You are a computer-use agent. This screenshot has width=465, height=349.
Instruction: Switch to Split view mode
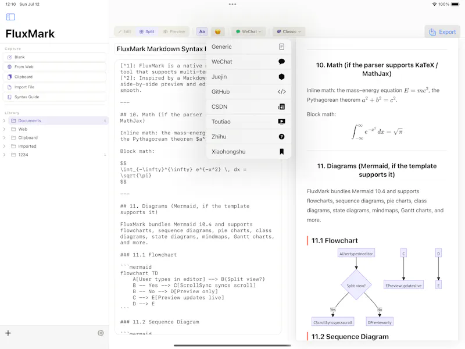point(147,31)
